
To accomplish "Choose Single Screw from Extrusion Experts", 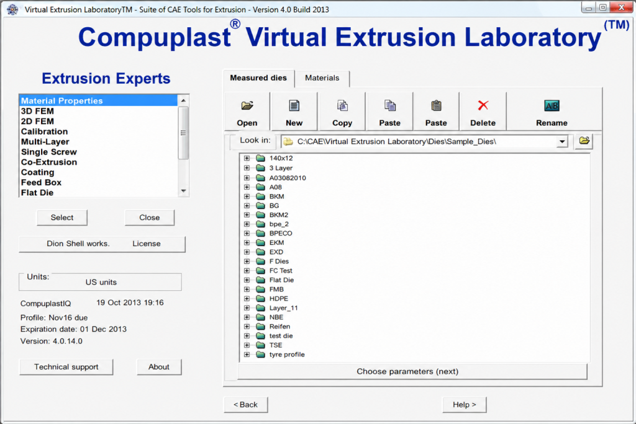I will tap(98, 152).
